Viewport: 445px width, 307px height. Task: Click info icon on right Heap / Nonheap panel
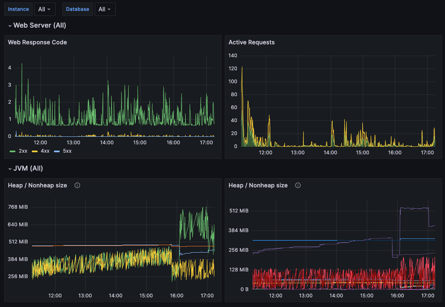[x=298, y=185]
